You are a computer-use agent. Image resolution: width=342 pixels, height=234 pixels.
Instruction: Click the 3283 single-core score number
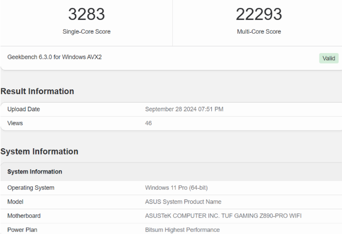pyautogui.click(x=86, y=14)
